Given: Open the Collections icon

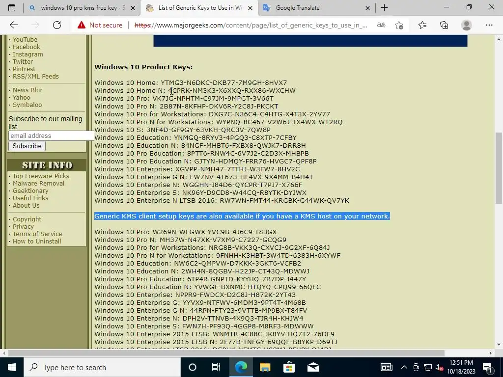Looking at the screenshot, I should (444, 25).
